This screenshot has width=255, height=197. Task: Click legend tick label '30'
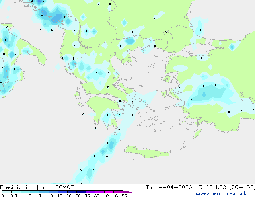pos(87,195)
